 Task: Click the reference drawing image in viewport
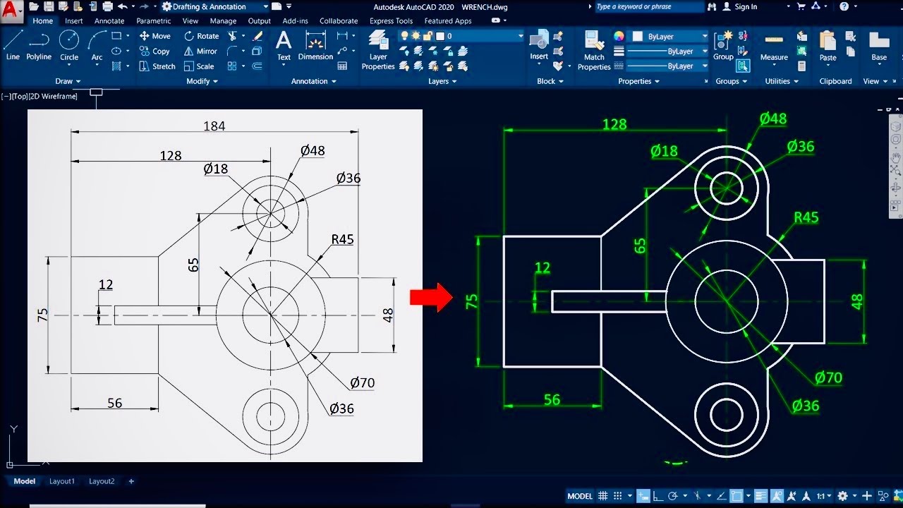(x=225, y=286)
